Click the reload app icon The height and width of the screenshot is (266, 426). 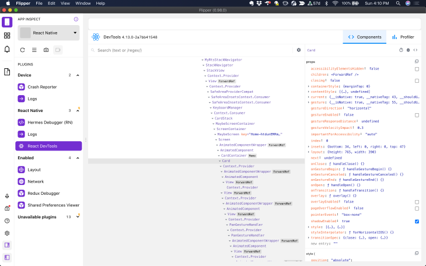[23, 50]
